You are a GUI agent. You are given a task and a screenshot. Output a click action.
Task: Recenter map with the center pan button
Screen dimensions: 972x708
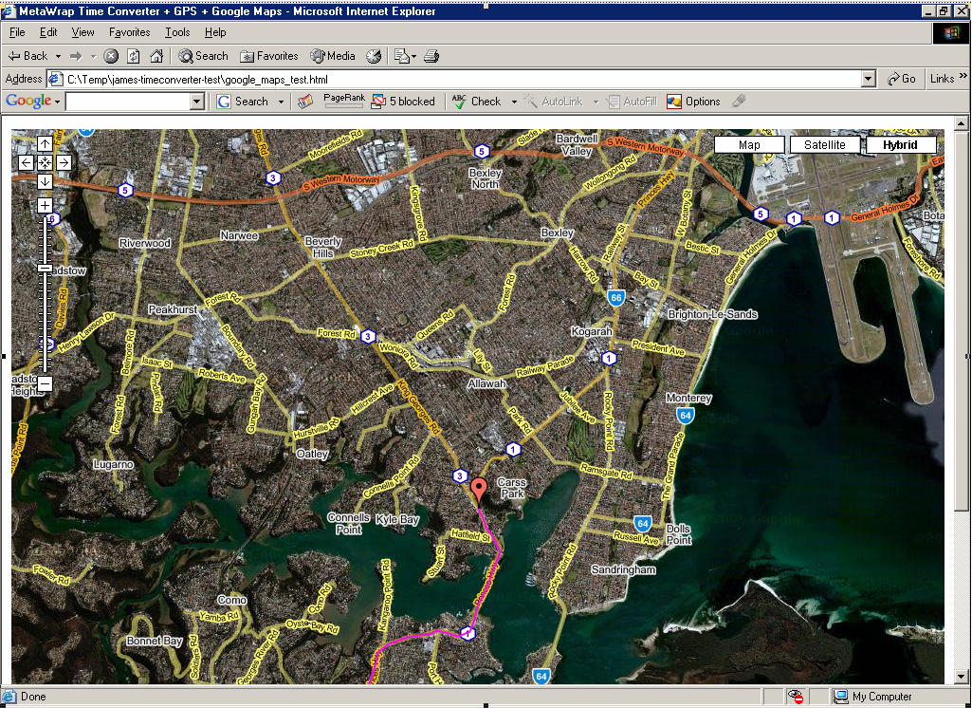tap(45, 162)
